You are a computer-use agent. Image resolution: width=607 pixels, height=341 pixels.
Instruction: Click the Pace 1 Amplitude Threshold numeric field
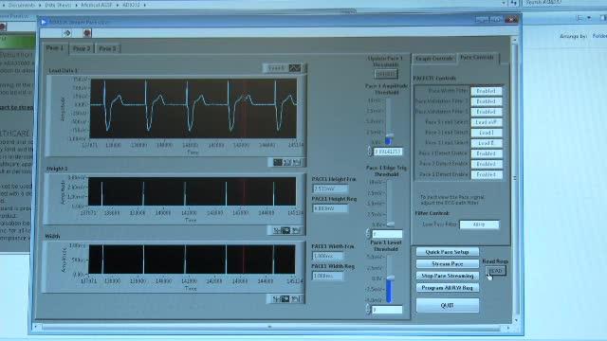(388, 152)
